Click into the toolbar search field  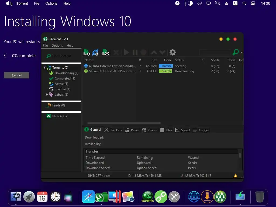[x=215, y=52]
